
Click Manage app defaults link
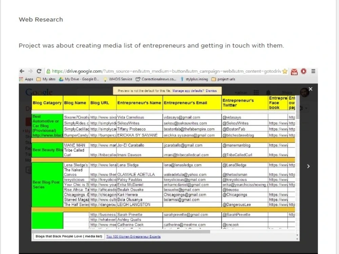click(x=188, y=91)
